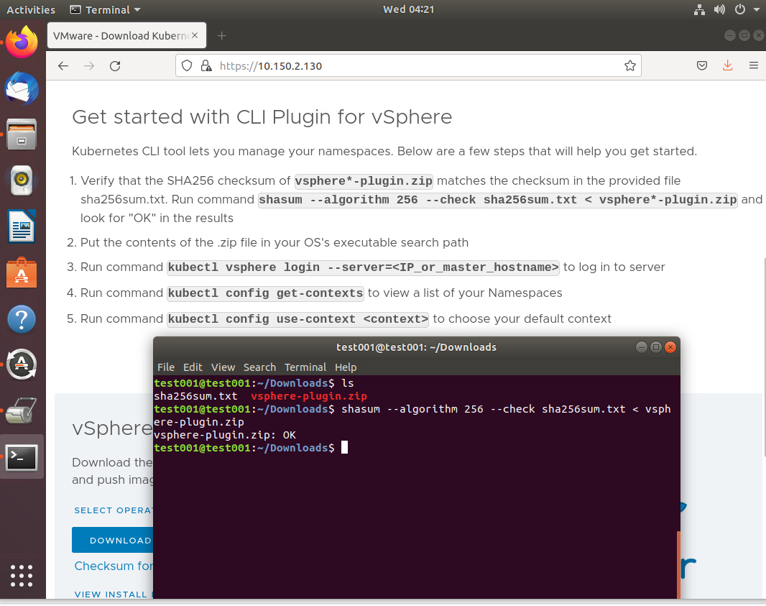Viewport: 766px width, 606px height.
Task: Click 'vsphere-plugin.zip: OK' result line
Action: pyautogui.click(x=225, y=435)
